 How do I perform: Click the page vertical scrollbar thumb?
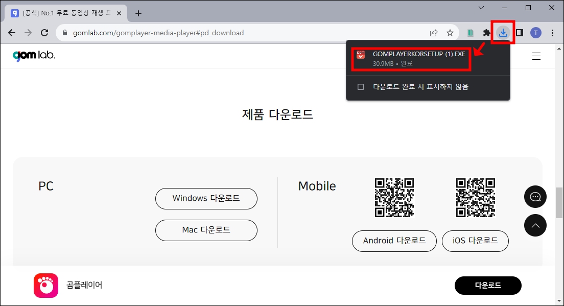coord(558,202)
